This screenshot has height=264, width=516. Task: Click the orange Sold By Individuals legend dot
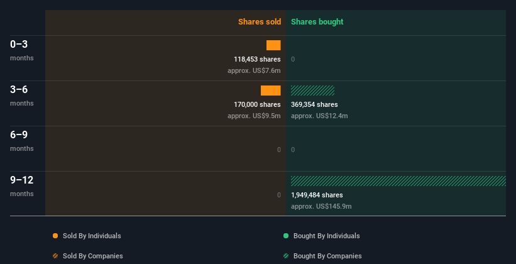[55, 236]
